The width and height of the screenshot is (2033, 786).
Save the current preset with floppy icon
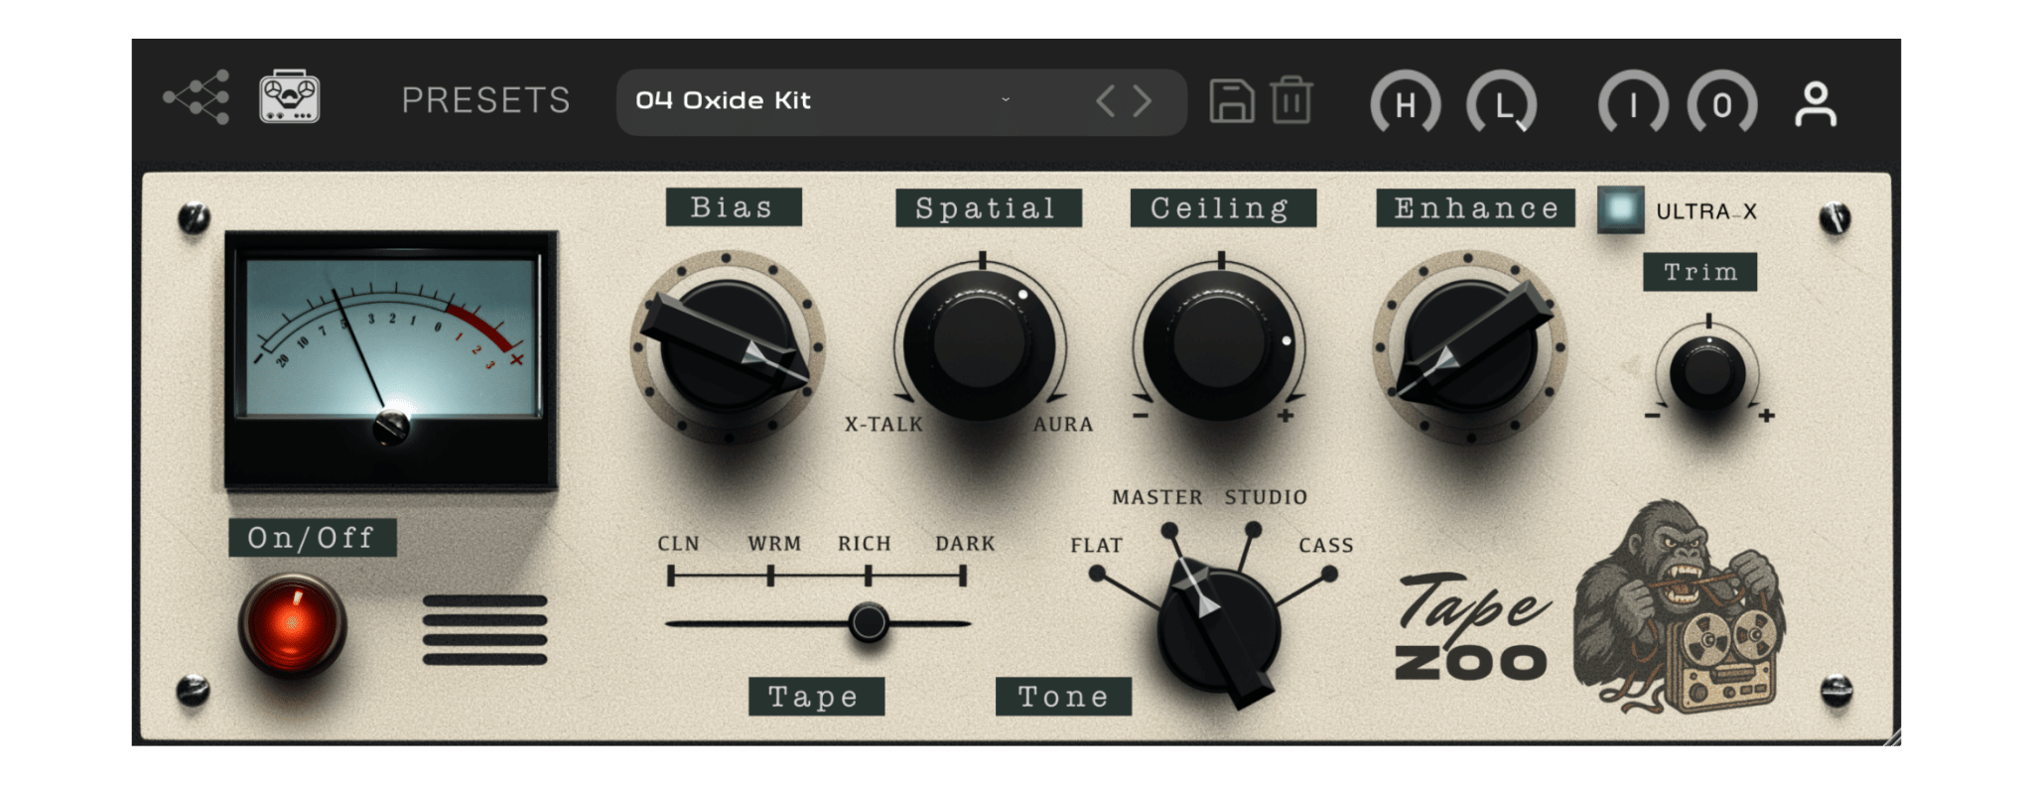(x=1231, y=101)
